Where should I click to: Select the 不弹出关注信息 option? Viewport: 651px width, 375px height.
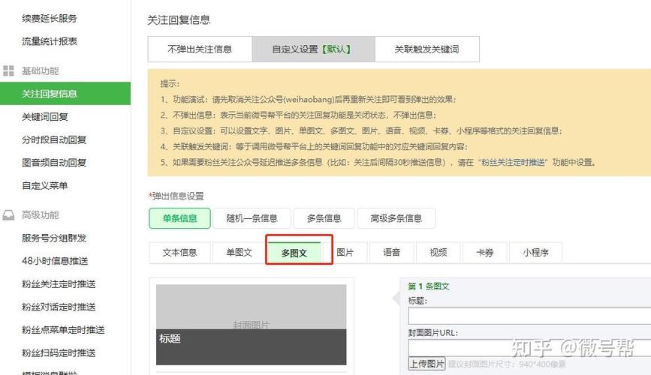click(200, 49)
